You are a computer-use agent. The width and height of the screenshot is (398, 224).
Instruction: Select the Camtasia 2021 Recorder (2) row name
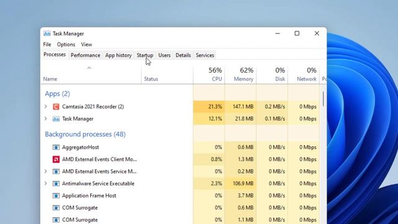point(93,106)
